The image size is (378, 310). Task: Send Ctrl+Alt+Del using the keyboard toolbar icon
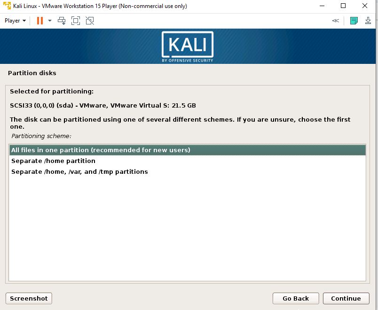[62, 21]
